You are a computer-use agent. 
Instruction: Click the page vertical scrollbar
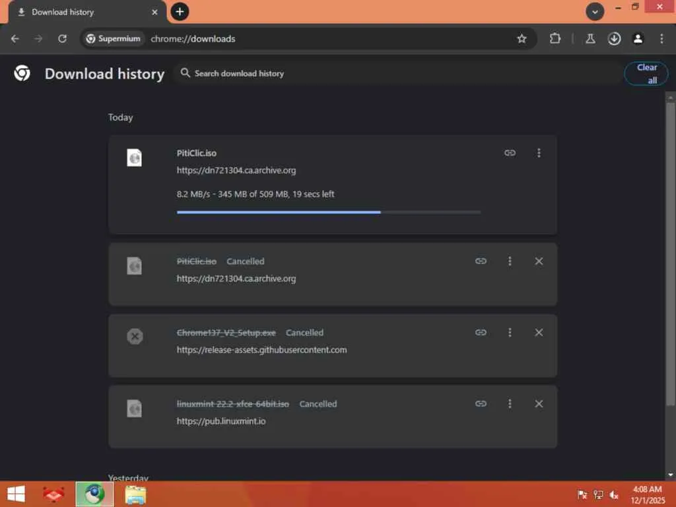point(670,254)
